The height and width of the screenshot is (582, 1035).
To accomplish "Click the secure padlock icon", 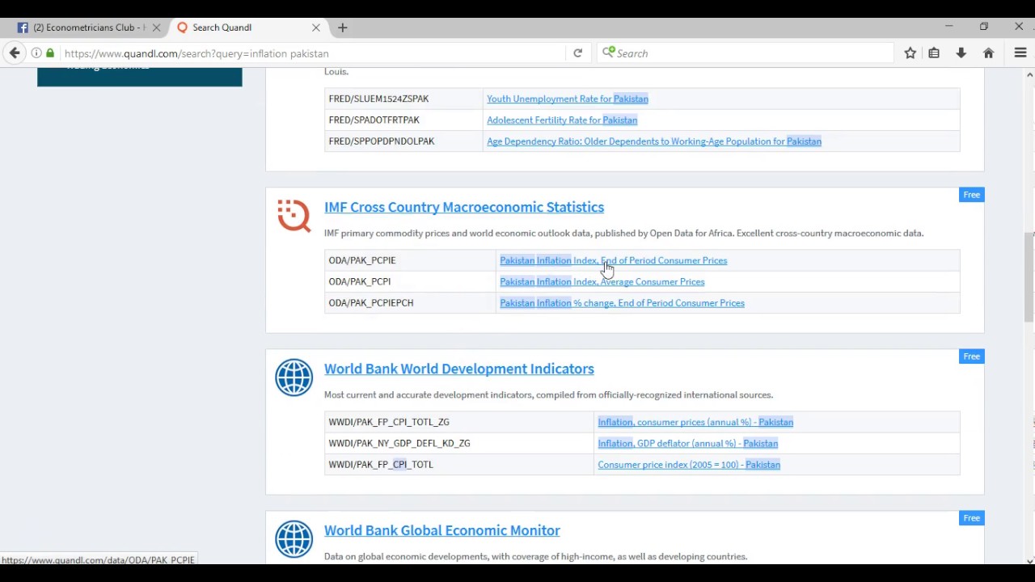I will click(x=50, y=53).
